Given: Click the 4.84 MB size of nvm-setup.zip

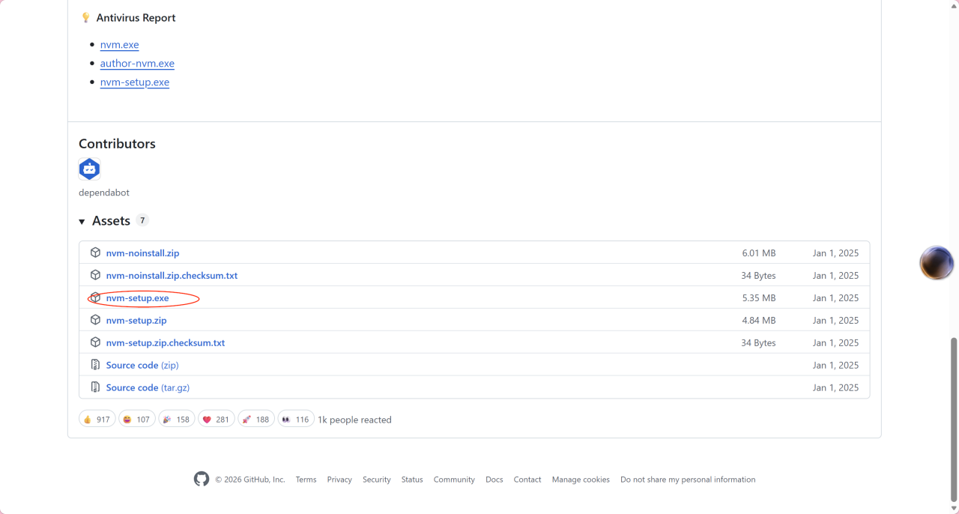Looking at the screenshot, I should coord(759,321).
